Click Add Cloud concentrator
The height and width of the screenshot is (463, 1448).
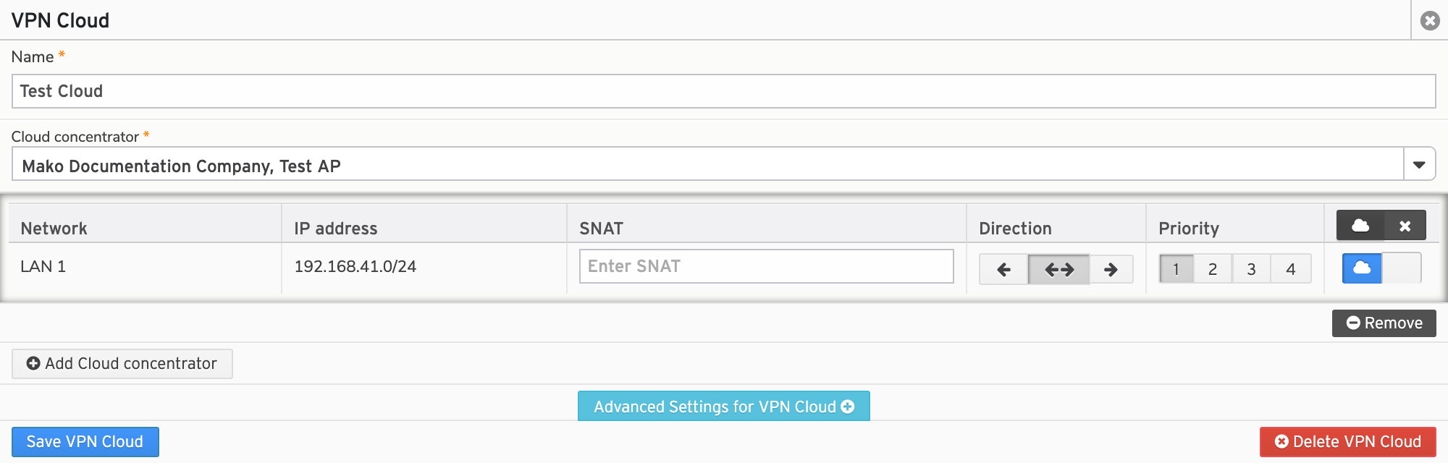point(122,364)
